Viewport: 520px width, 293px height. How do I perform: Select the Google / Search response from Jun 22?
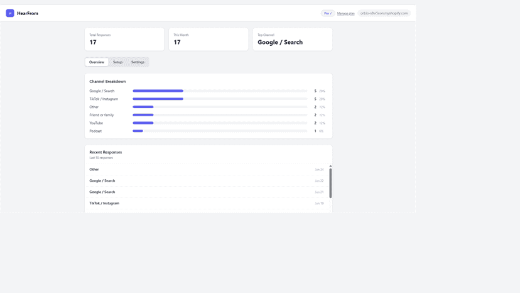tap(206, 180)
